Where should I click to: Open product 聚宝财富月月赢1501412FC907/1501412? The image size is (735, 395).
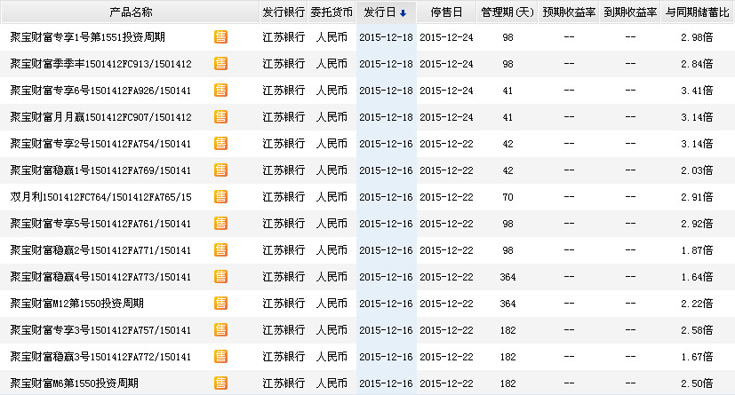click(100, 117)
